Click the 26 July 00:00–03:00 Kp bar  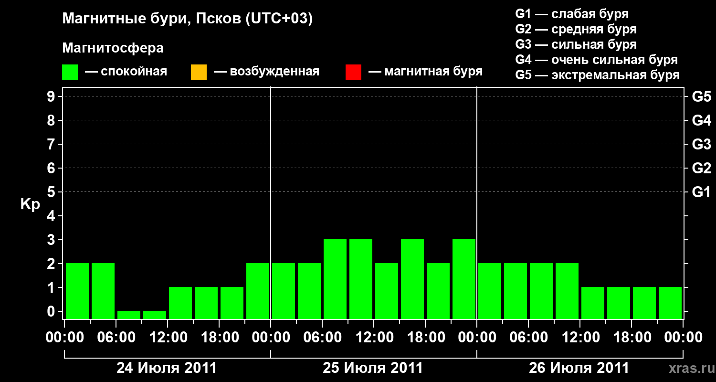tap(490, 291)
